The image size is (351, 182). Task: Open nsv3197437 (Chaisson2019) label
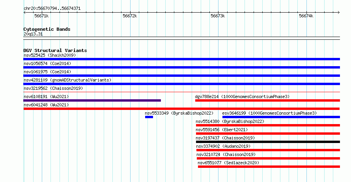tap(225, 138)
